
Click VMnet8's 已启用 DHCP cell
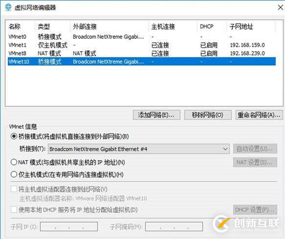tap(209, 53)
